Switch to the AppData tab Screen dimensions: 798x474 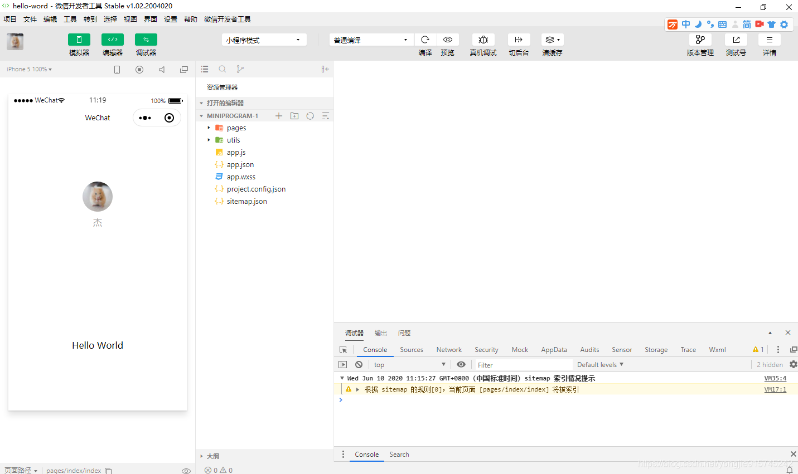554,350
